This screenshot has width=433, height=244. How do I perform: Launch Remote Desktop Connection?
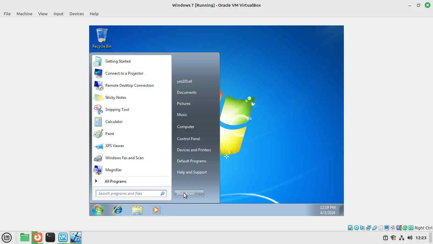(x=132, y=85)
